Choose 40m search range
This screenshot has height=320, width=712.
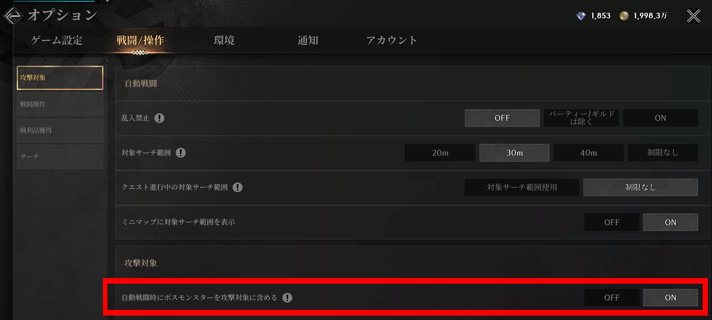coord(588,153)
